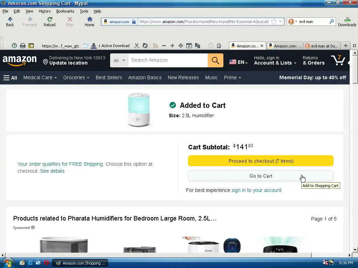Expand the All search category dropdown
The height and width of the screenshot is (268, 358).
point(119,60)
